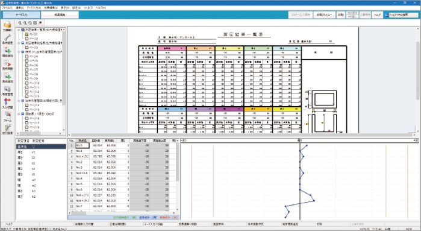Click the 測点追加 sidebar icon
Viewport: 421px width, 231px height.
click(7, 78)
